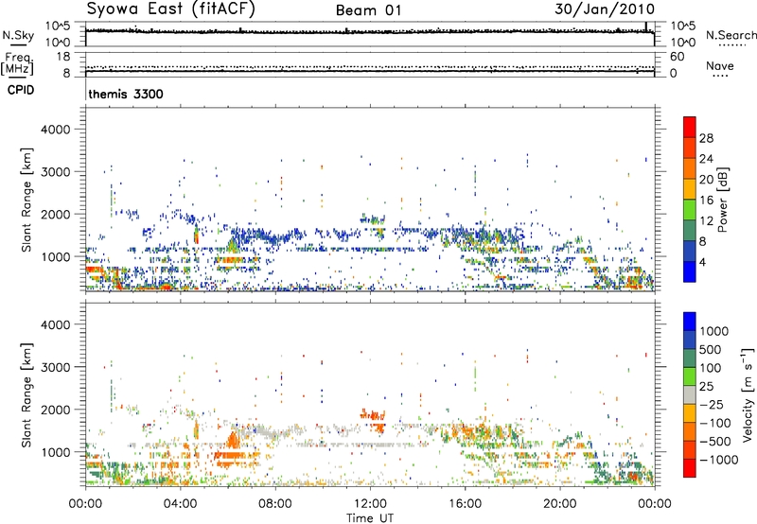Screen dimensions: 757x524
Task: Click the "1000" tick of the velocity panel
Action: tap(55, 452)
